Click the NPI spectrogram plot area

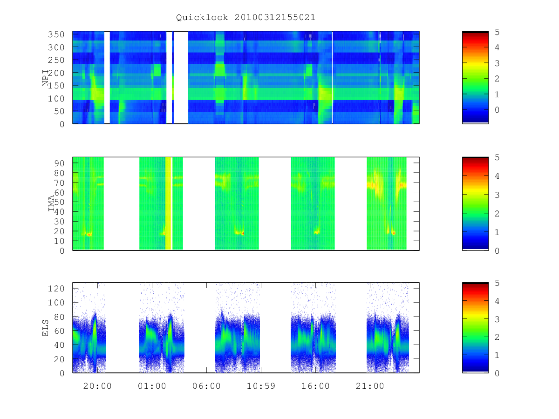pos(246,78)
